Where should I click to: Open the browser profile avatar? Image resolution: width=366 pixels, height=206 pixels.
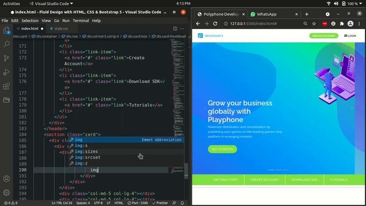pyautogui.click(x=351, y=23)
